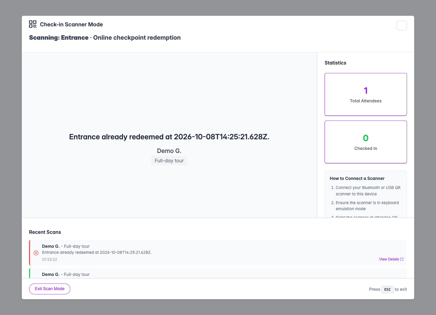
Task: Click the 07:25:22 timestamp in the scan row
Action: click(50, 260)
